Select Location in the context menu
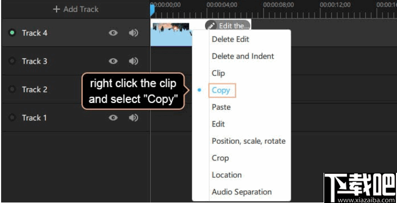The height and width of the screenshot is (203, 397). click(227, 175)
